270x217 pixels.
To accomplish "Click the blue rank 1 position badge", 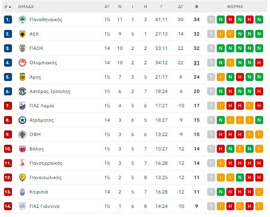I will pos(8,20).
